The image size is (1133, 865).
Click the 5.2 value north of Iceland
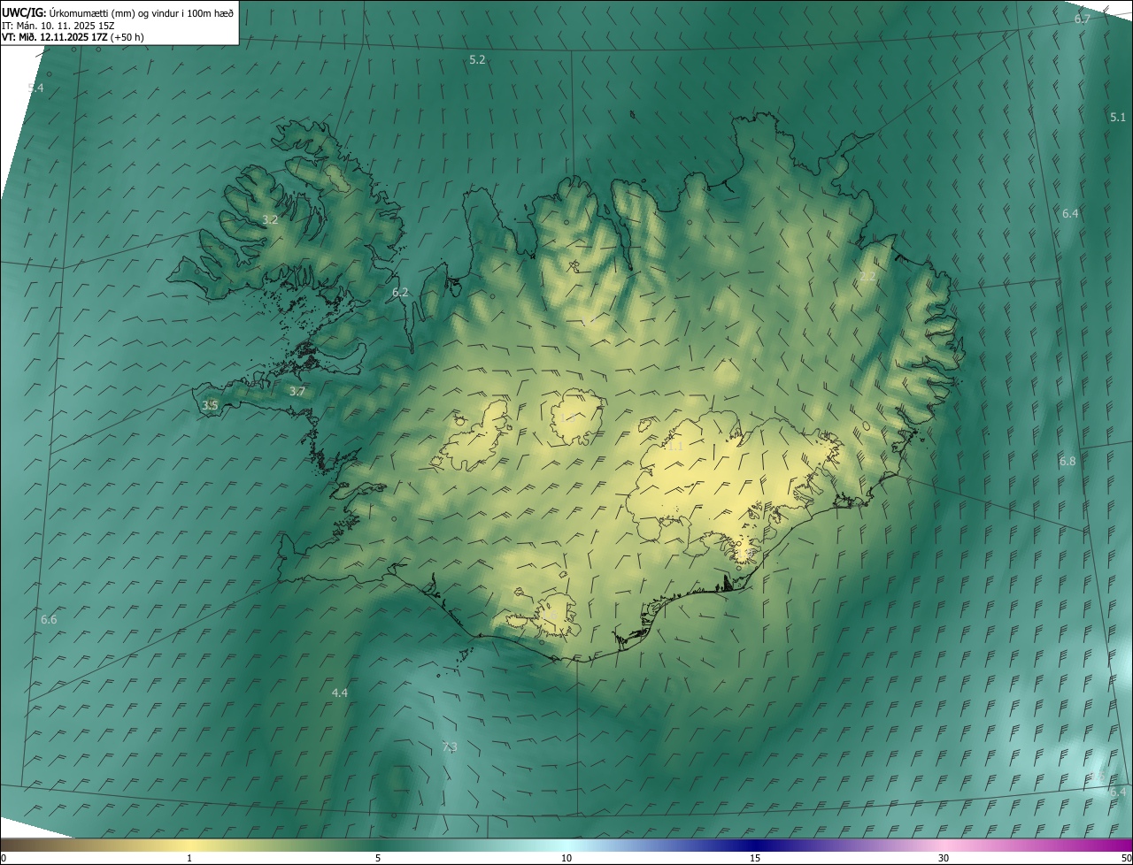477,59
